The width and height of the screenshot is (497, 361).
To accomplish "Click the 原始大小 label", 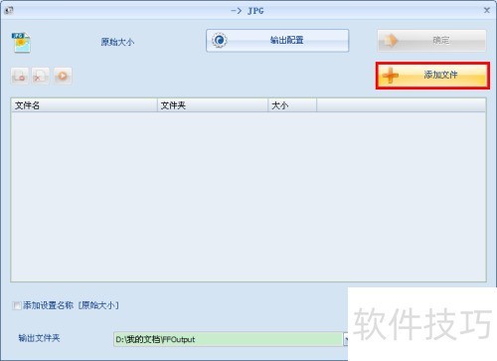I will point(117,42).
